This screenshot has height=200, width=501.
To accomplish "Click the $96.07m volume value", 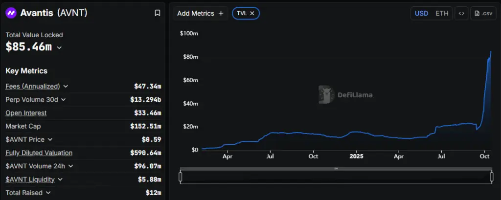I will coord(148,166).
